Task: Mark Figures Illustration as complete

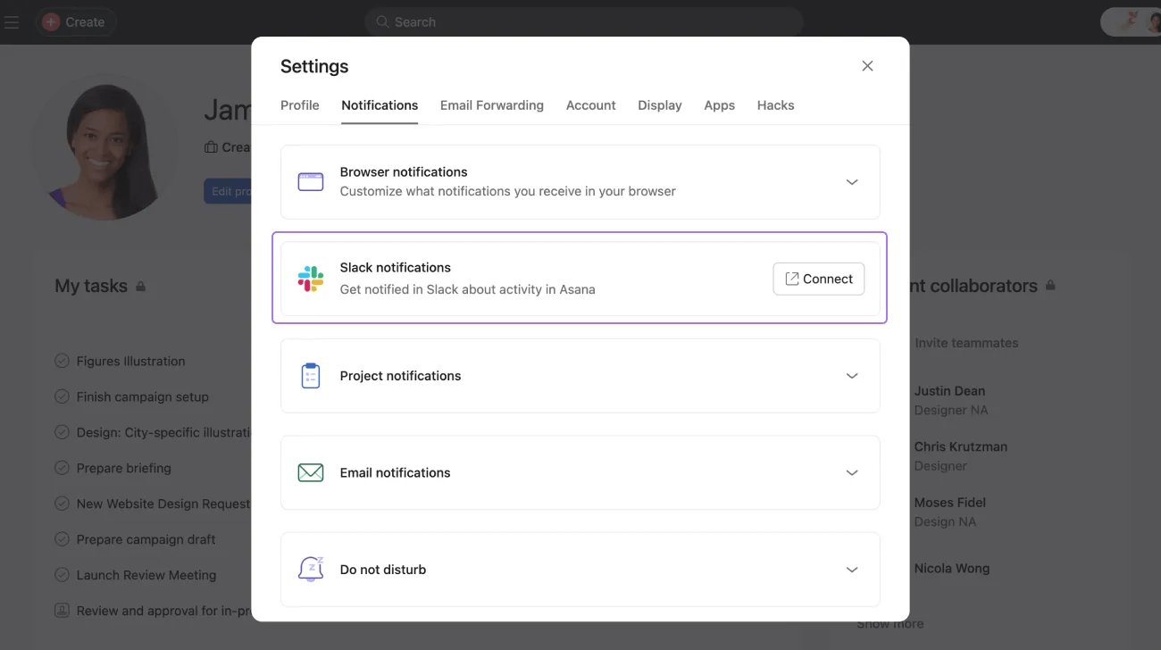Action: click(x=62, y=361)
